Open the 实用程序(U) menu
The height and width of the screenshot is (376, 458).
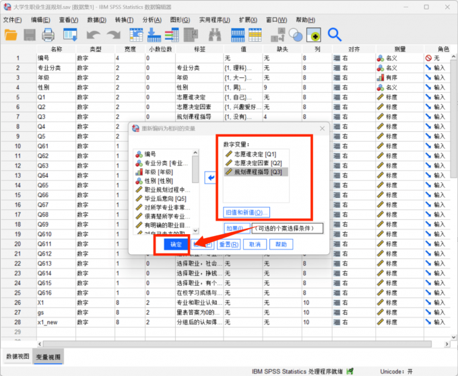(215, 20)
